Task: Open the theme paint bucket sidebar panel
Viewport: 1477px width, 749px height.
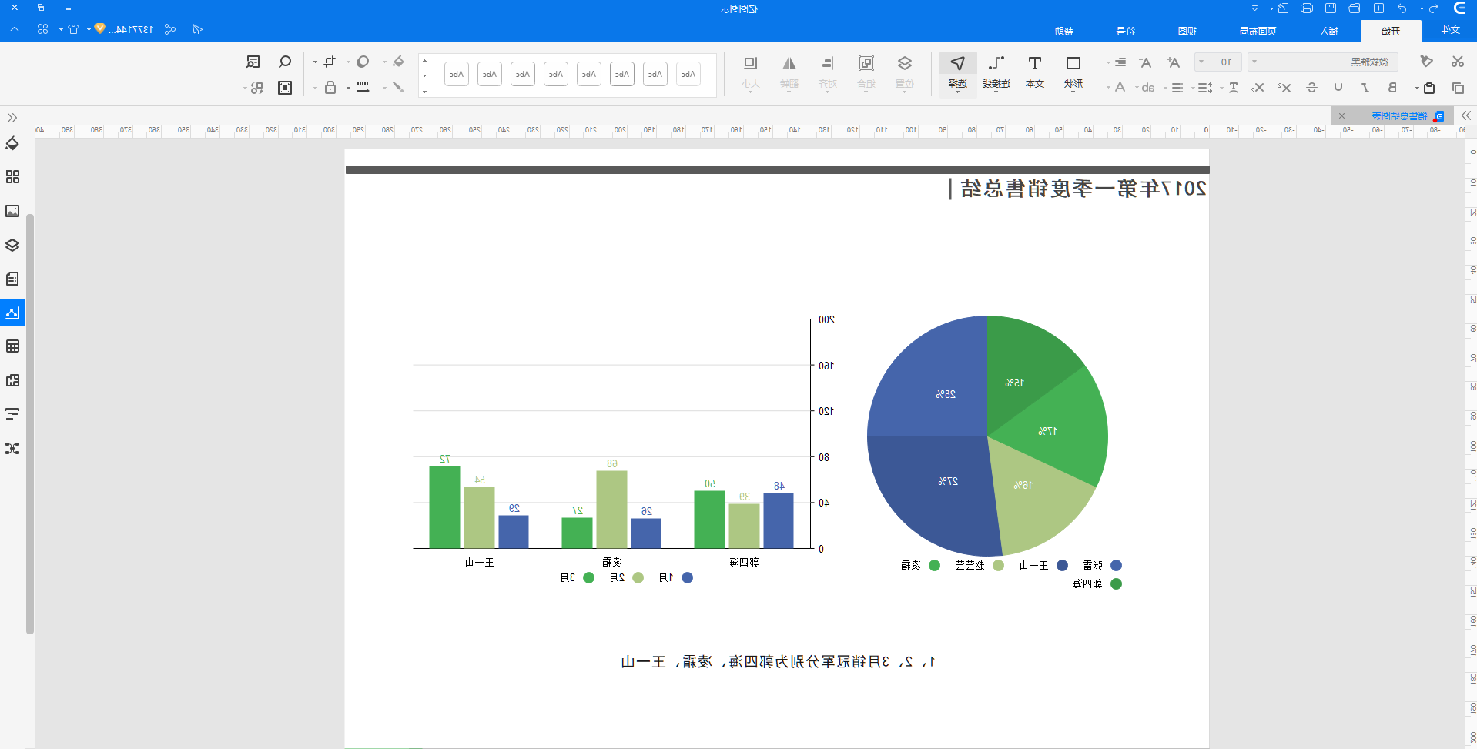Action: tap(12, 143)
